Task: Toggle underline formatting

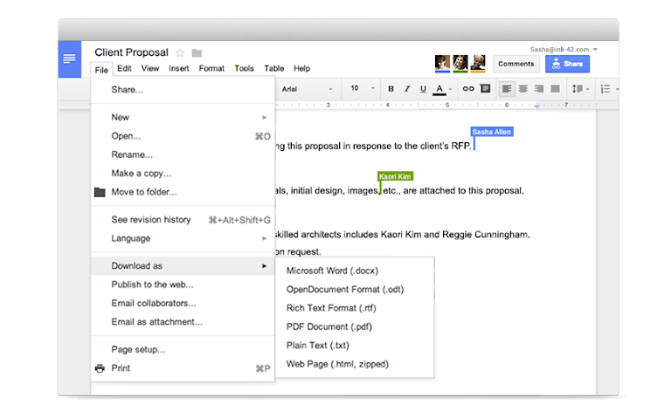Action: 423,89
